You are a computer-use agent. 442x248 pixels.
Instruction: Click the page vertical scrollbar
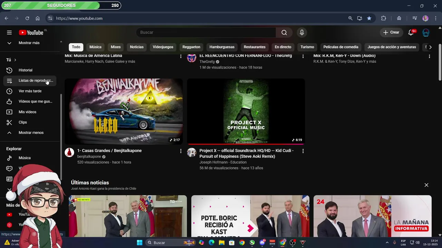440,62
